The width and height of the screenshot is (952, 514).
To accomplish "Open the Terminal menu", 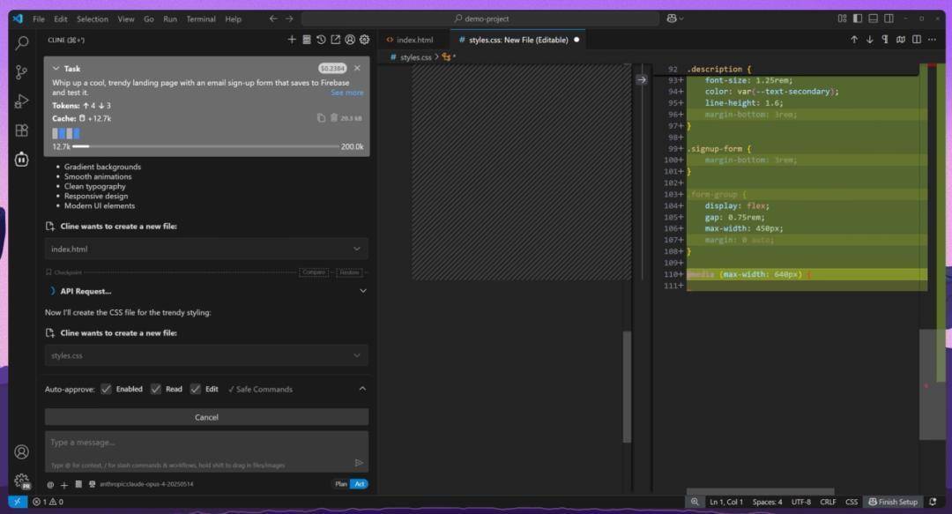I will 201,19.
